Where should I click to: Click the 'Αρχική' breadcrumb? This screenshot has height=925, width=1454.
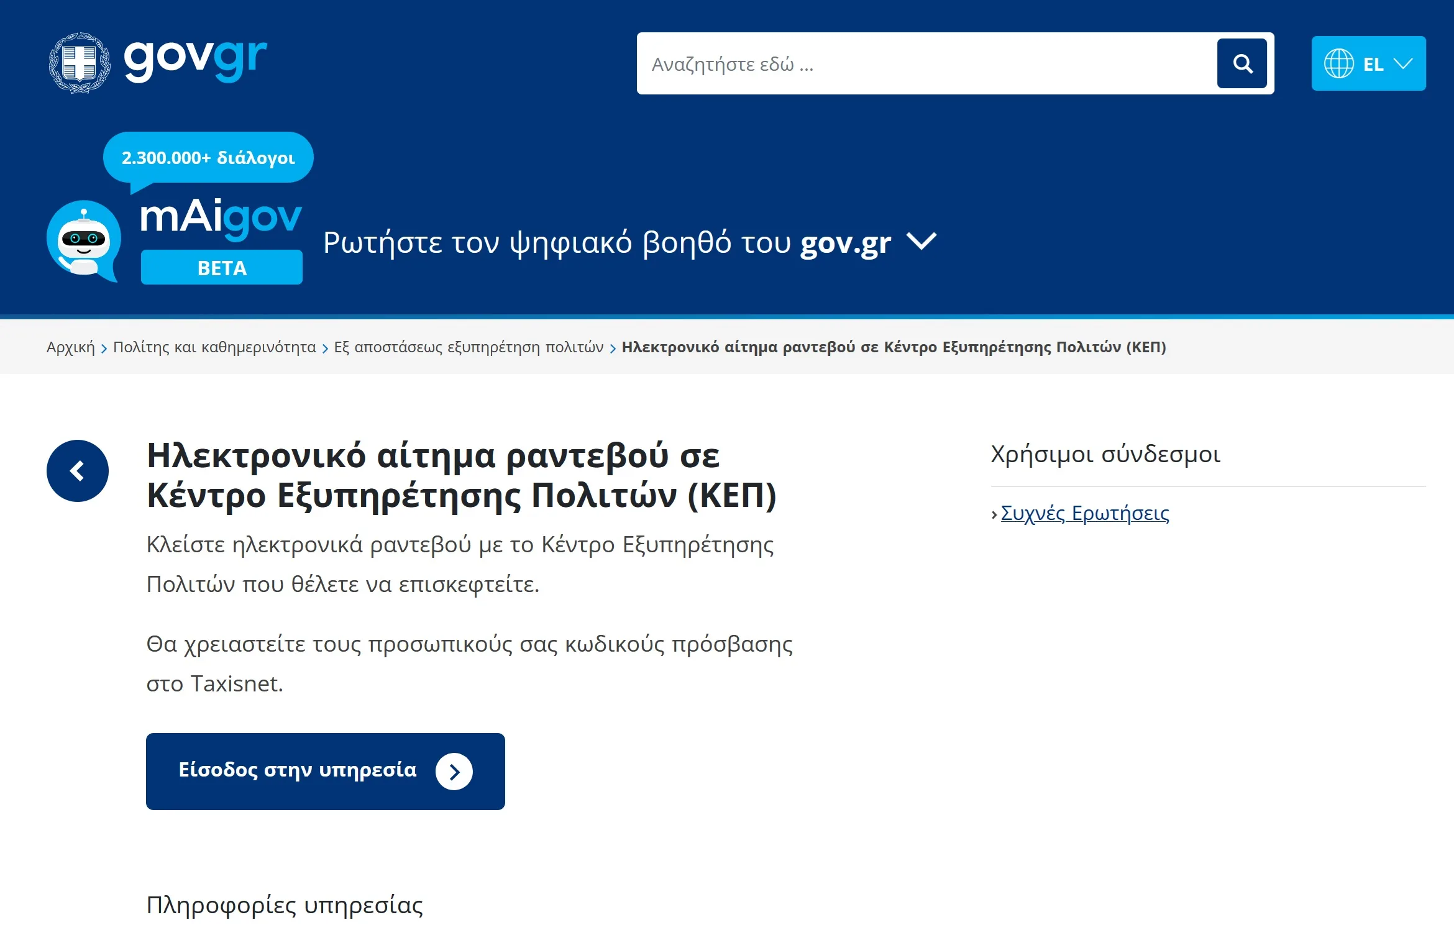70,347
